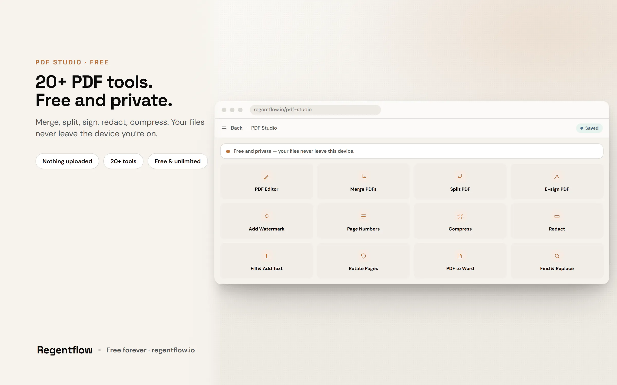Select the Compress arrows icon
The image size is (617, 385).
pyautogui.click(x=460, y=216)
